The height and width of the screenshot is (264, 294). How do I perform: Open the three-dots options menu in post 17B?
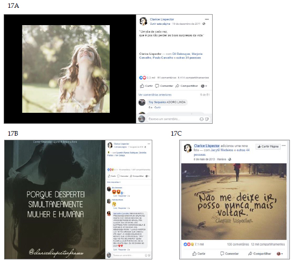(149, 144)
